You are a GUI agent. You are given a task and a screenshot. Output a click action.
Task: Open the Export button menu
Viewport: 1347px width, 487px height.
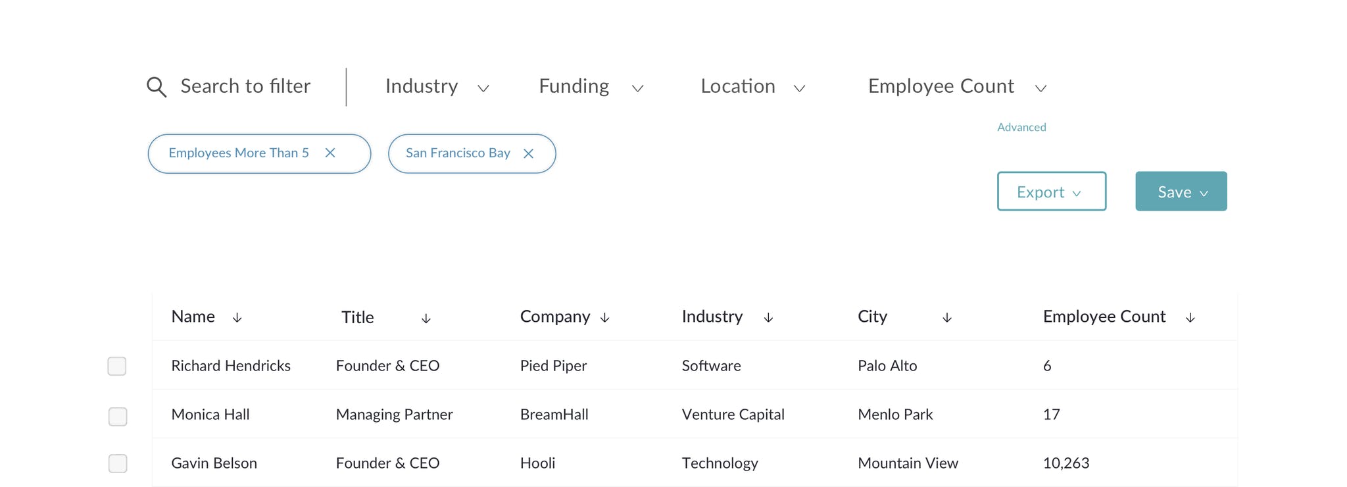(1052, 192)
